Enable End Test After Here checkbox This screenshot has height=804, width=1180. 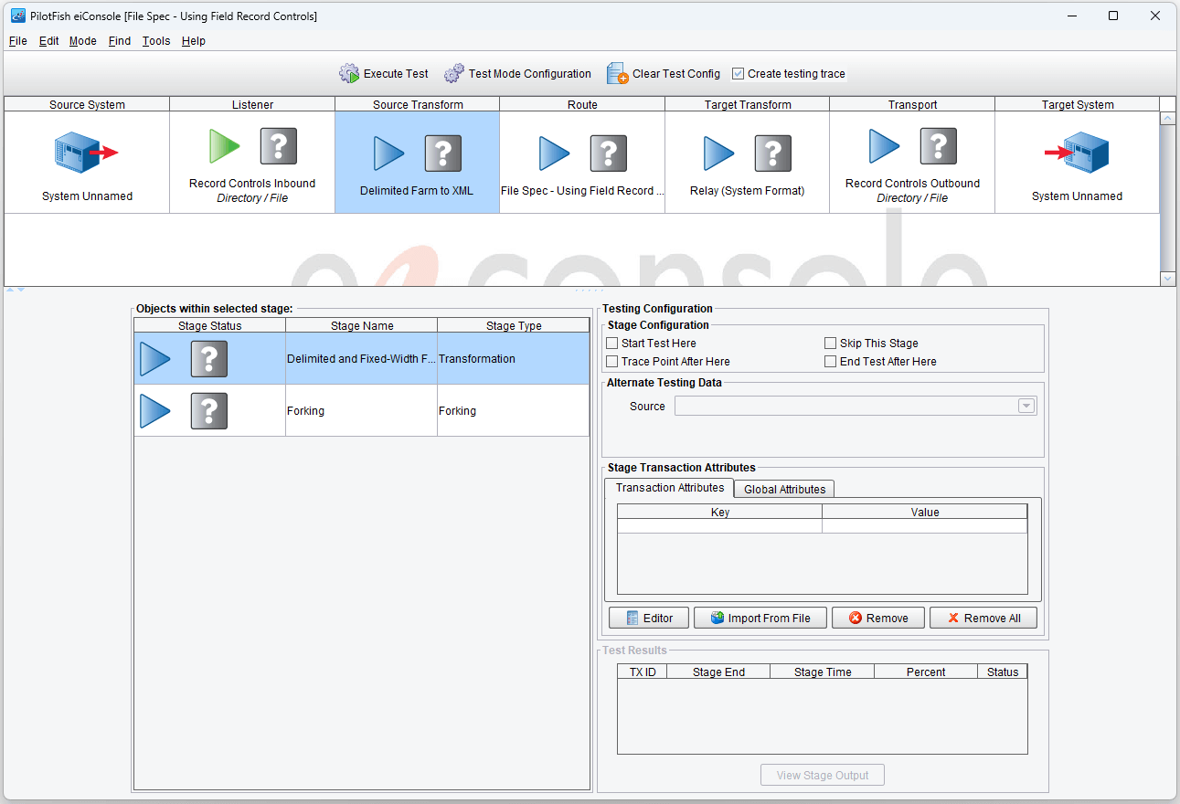tap(830, 362)
